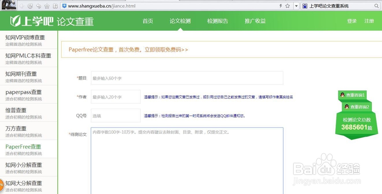
Task: Expand the address bar history dropdown arrow
Action: [296, 6]
